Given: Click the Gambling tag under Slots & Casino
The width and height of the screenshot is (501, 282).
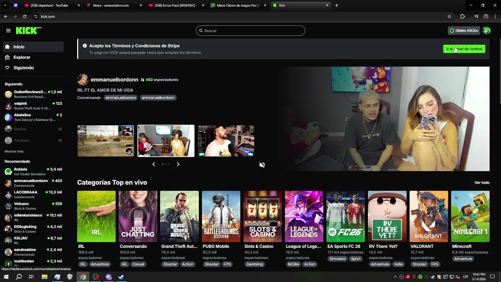Looking at the screenshot, I should coord(254,264).
